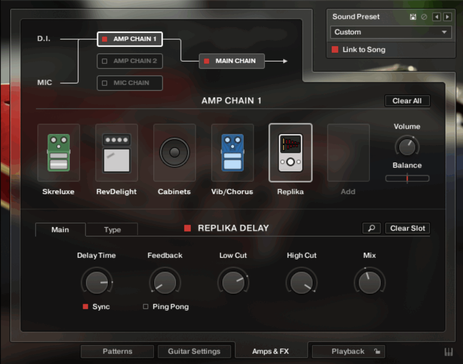Click the magnifier icon beside Replika Delay
Image resolution: width=463 pixels, height=364 pixels.
pyautogui.click(x=371, y=228)
